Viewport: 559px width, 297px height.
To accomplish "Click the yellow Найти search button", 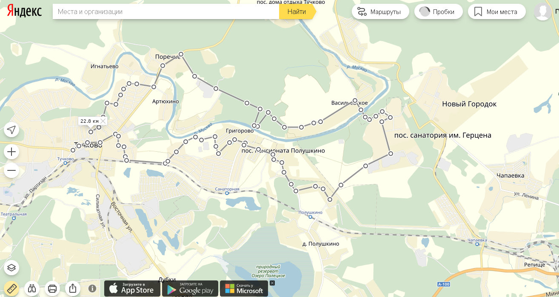I will (297, 11).
